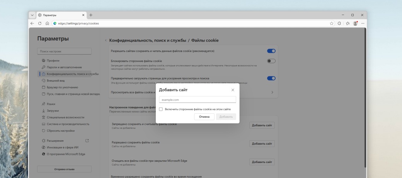Open the Favorites list icon in toolbar

coord(347,23)
